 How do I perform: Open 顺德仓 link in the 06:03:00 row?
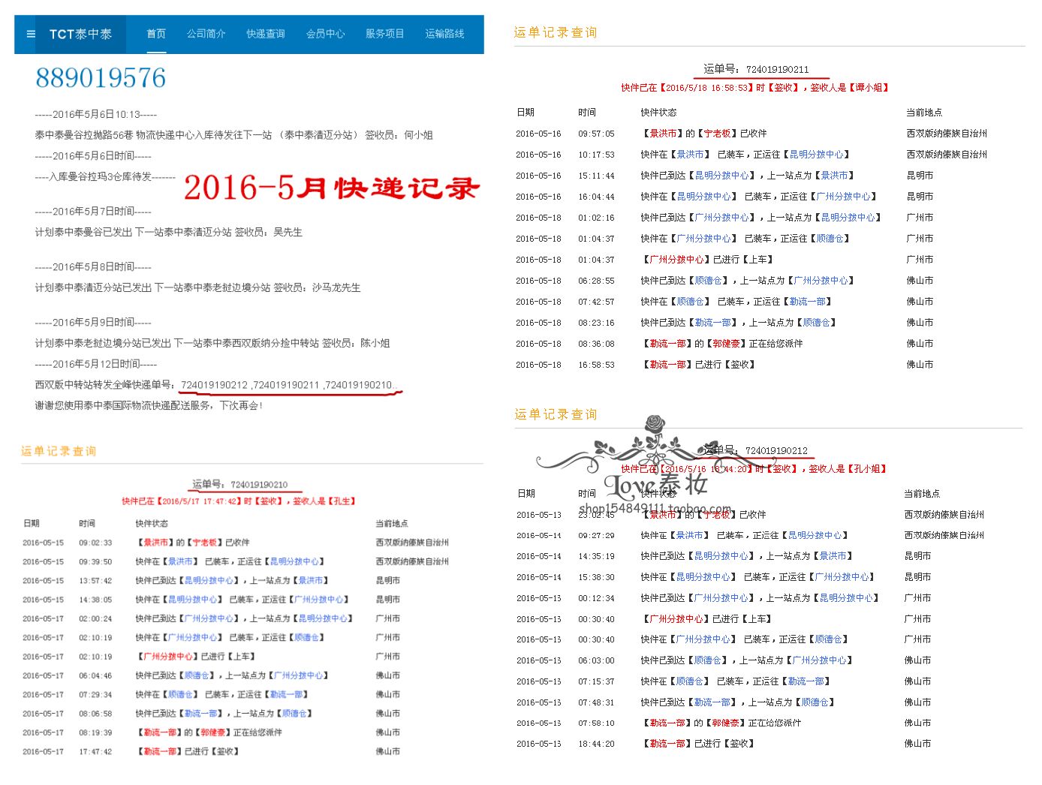coord(708,660)
